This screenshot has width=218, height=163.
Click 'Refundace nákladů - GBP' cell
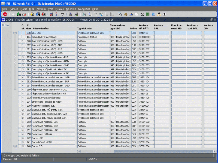(x=53, y=126)
